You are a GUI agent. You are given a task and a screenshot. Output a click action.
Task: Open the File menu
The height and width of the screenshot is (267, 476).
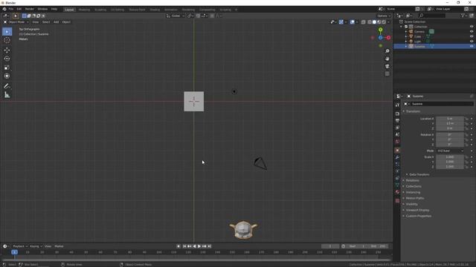(11, 9)
